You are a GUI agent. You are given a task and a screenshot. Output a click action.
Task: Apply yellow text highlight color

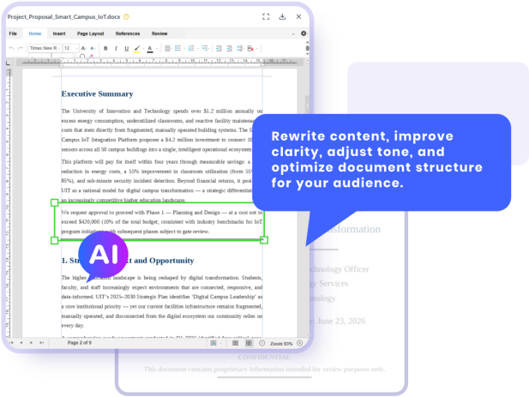click(x=136, y=49)
